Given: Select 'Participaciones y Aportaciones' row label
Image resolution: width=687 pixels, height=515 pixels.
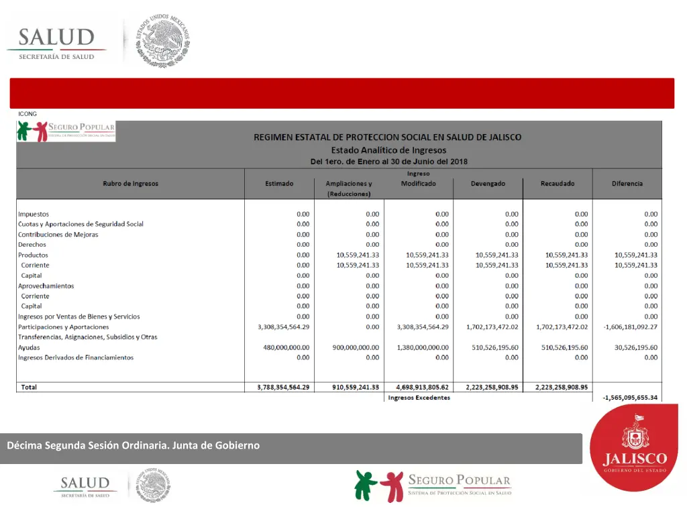Looking at the screenshot, I should click(x=63, y=327).
